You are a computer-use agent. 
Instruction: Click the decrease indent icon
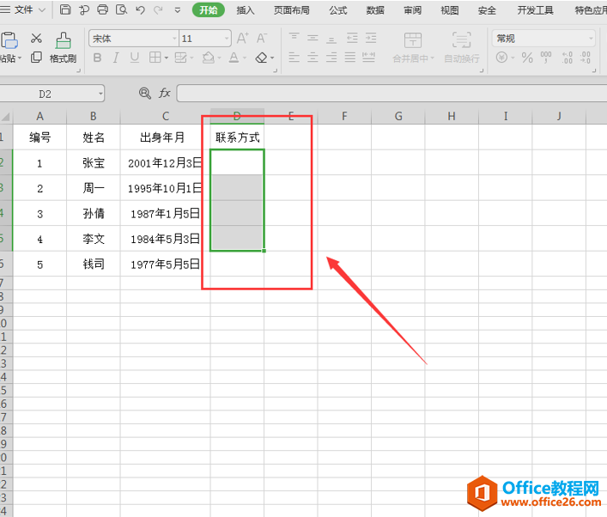tap(352, 38)
